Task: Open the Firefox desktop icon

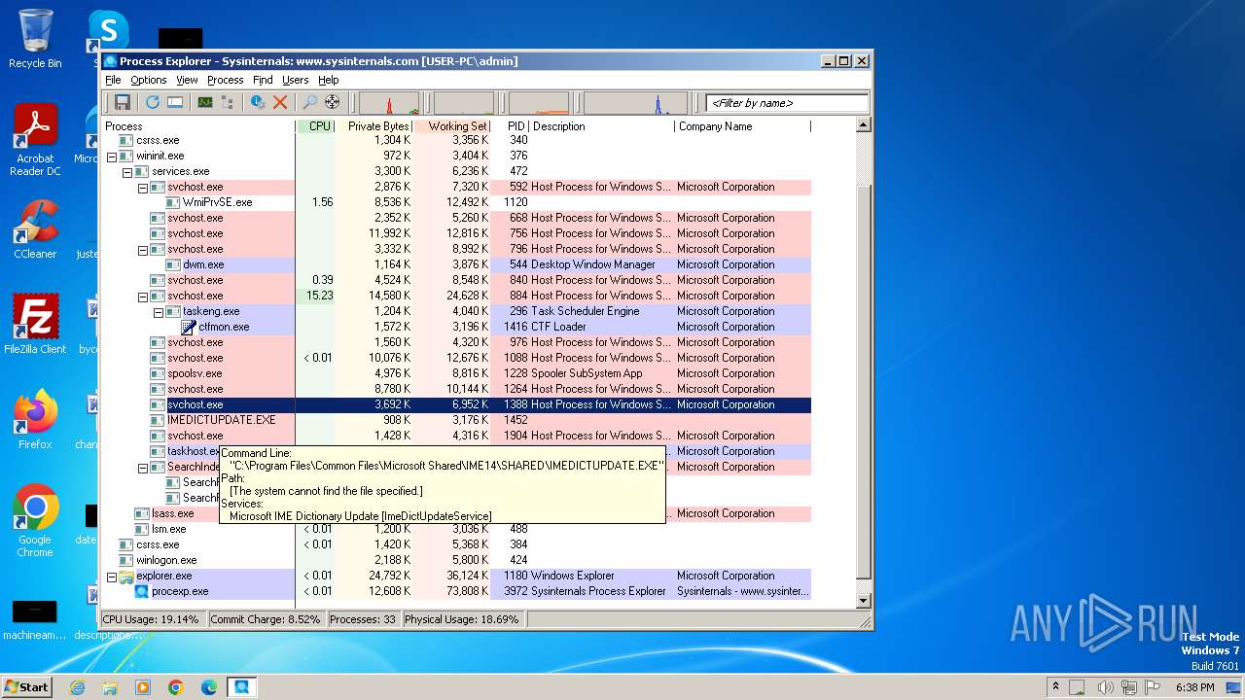Action: [x=35, y=420]
